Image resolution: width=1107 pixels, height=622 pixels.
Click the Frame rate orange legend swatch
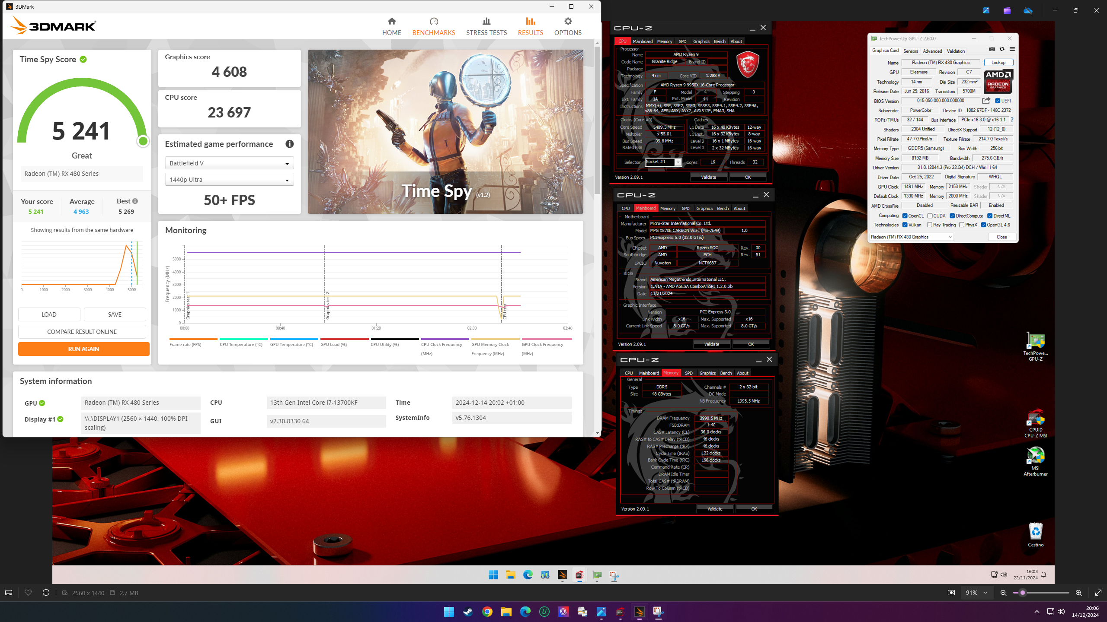coord(193,339)
